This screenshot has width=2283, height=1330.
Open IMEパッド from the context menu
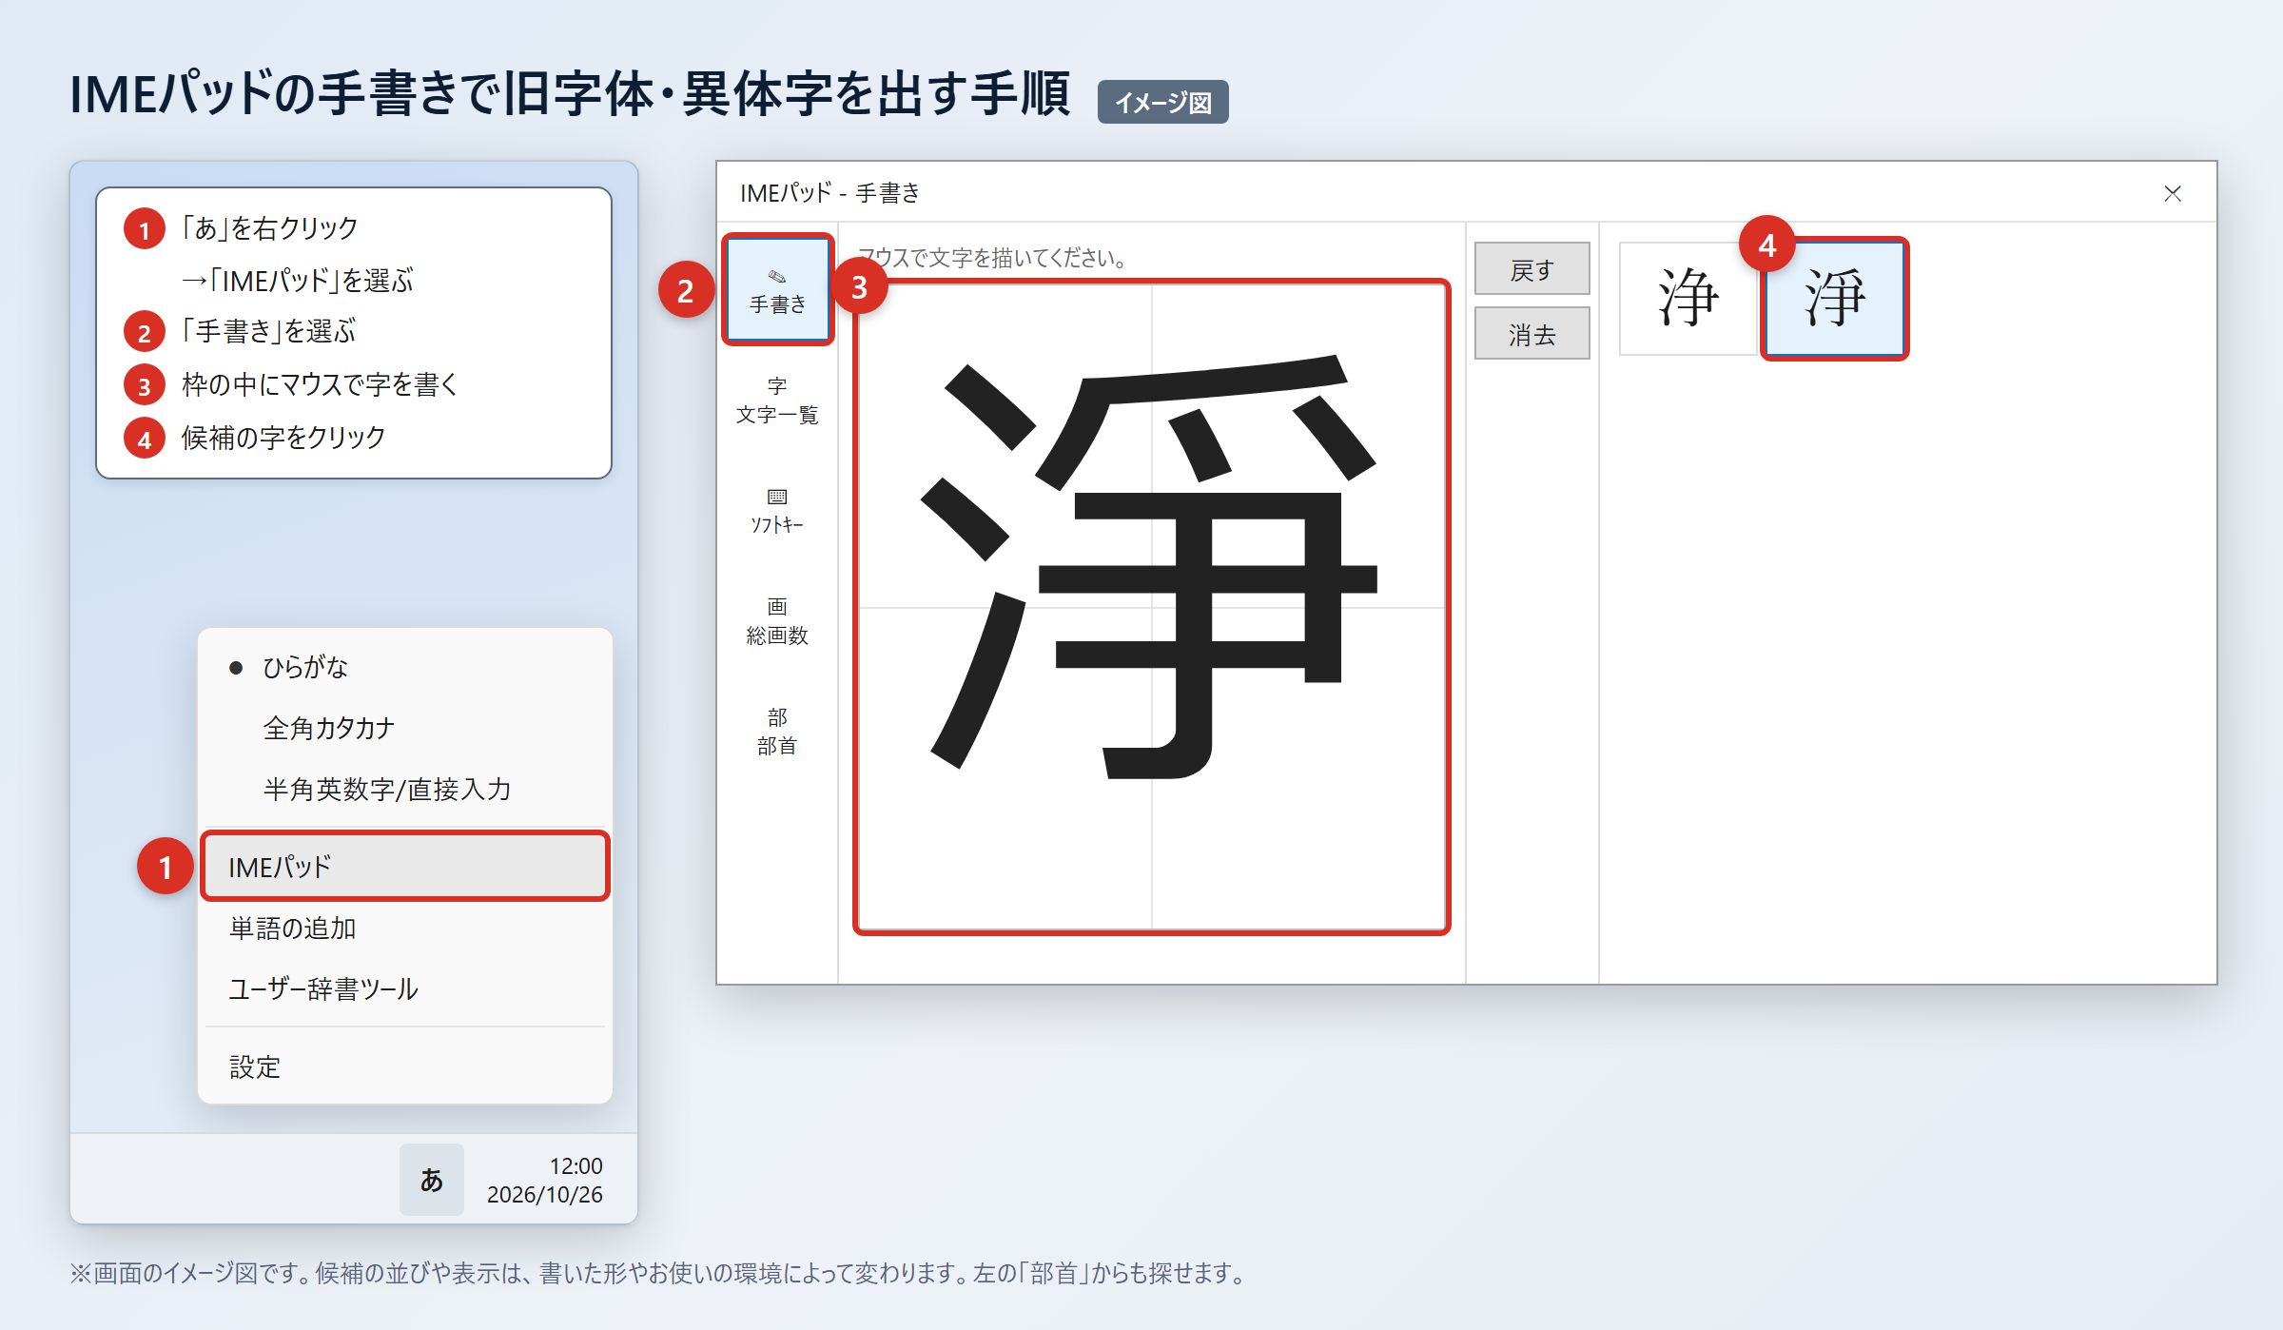click(405, 867)
